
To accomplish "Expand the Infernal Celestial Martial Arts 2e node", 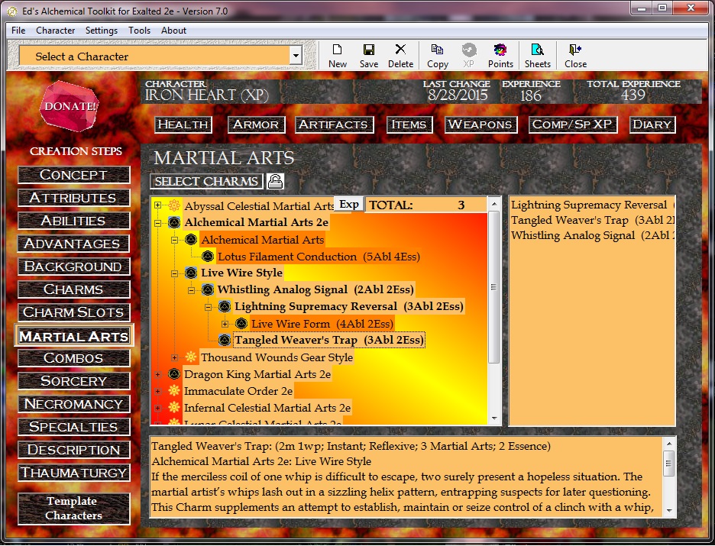I will pyautogui.click(x=158, y=408).
